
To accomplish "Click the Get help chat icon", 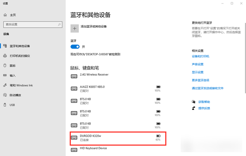I will (x=194, y=102).
